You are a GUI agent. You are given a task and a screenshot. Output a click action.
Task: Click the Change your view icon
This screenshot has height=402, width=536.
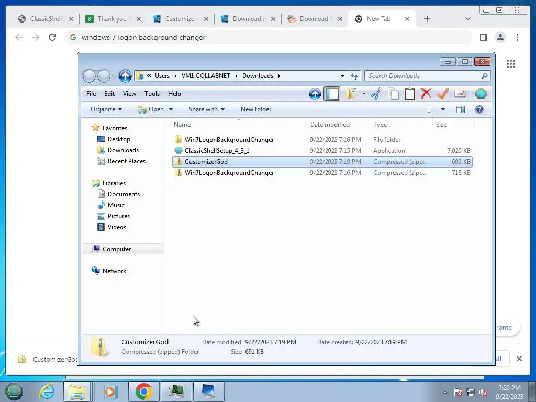click(x=432, y=109)
